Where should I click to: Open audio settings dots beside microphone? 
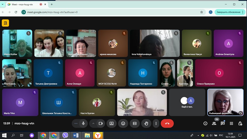76,124
